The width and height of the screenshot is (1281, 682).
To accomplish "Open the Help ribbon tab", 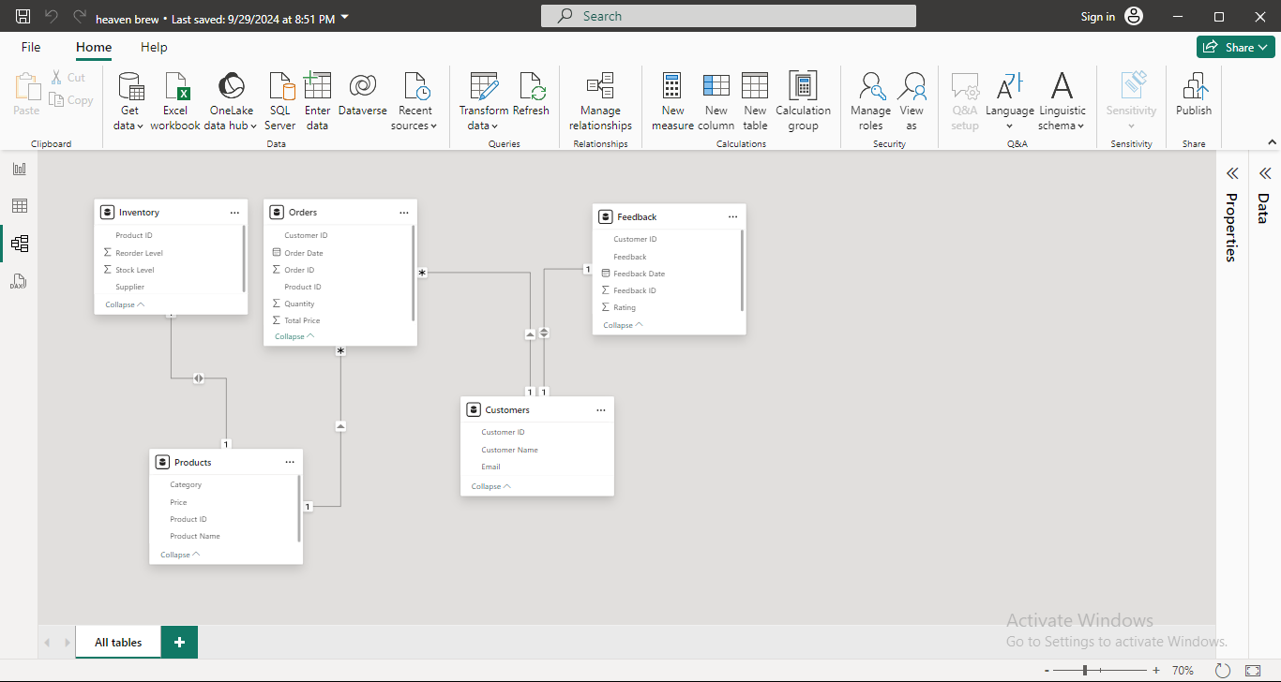I will 154,48.
